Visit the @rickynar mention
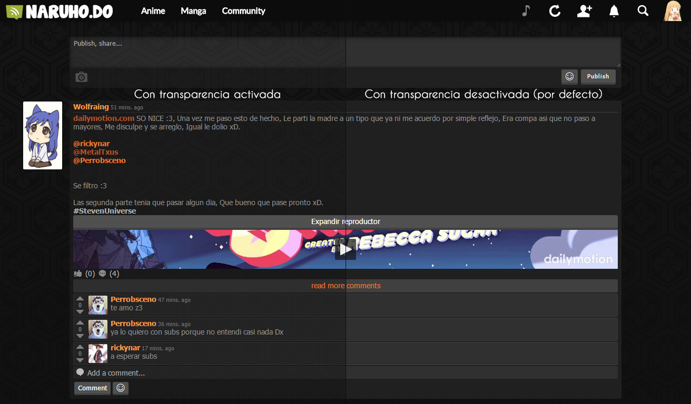691x404 pixels. 92,144
